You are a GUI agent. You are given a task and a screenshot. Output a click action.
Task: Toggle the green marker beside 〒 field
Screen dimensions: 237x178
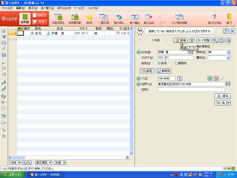click(138, 78)
